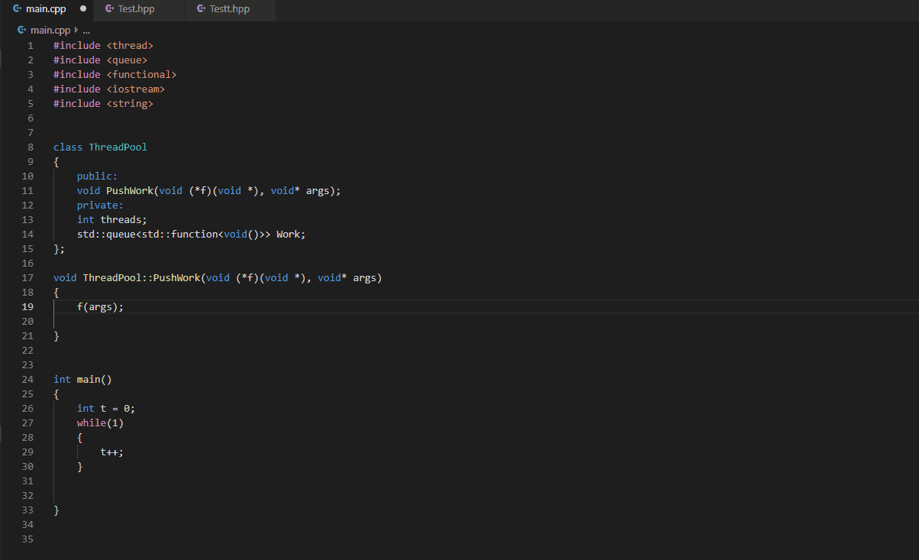Click line number 1 in the gutter
The height and width of the screenshot is (560, 919).
click(x=30, y=45)
